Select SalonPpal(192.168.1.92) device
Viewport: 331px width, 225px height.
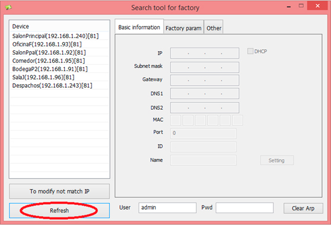tap(59, 52)
